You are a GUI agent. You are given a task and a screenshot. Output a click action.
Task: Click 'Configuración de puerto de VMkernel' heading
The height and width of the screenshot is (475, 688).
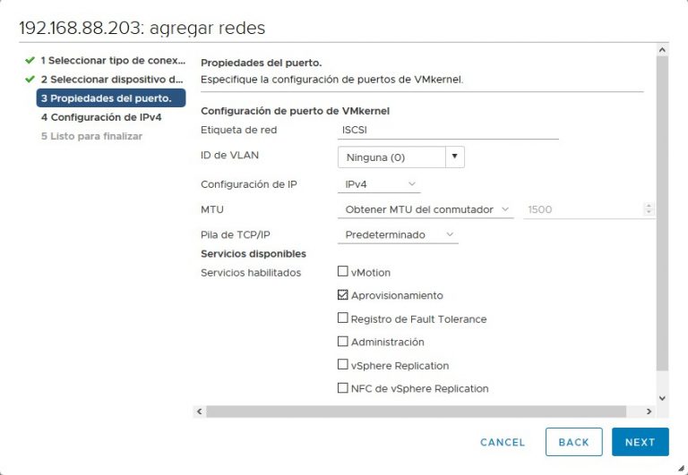coord(295,111)
